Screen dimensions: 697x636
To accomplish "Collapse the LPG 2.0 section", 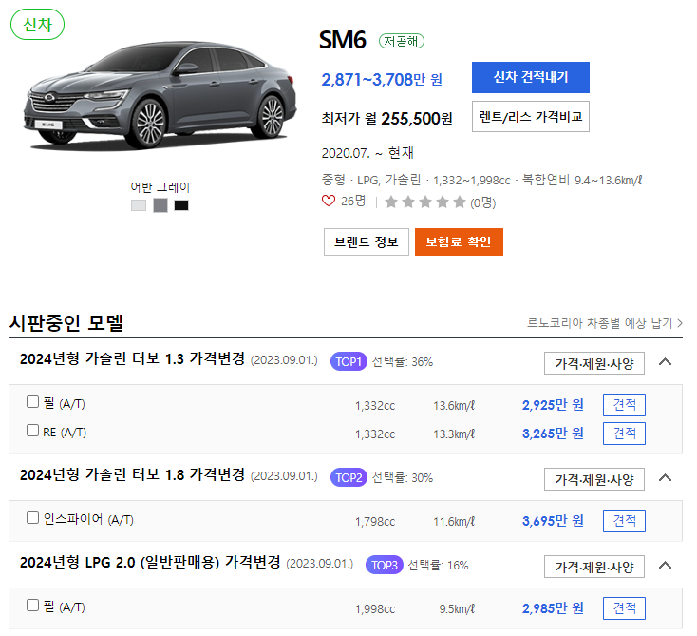I will (x=665, y=566).
